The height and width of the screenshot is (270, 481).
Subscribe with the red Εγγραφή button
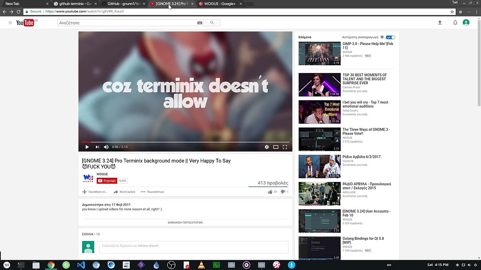[x=107, y=181]
